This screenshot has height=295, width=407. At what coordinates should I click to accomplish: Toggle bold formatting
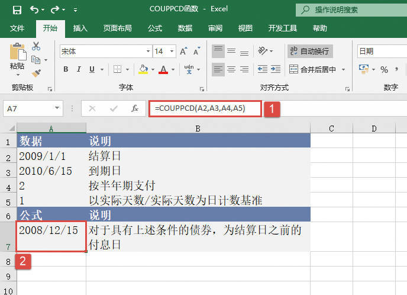click(66, 70)
